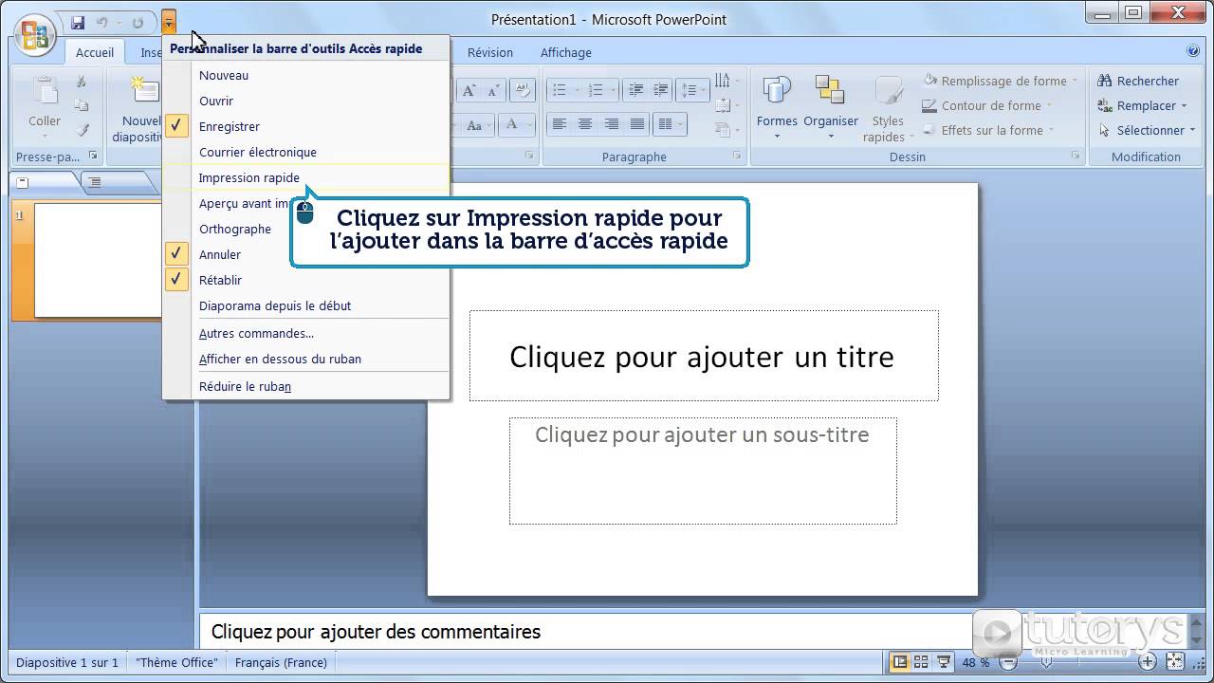Select the Révision ribbon tab
Screen dimensions: 1214x683
490,52
